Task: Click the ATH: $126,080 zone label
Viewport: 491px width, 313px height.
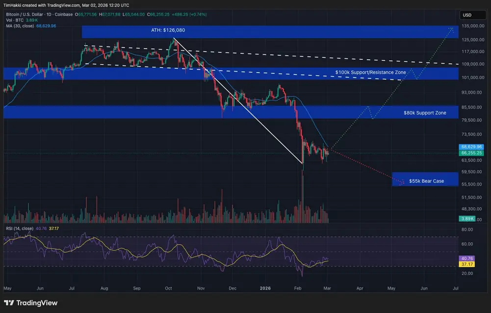Action: tap(168, 30)
